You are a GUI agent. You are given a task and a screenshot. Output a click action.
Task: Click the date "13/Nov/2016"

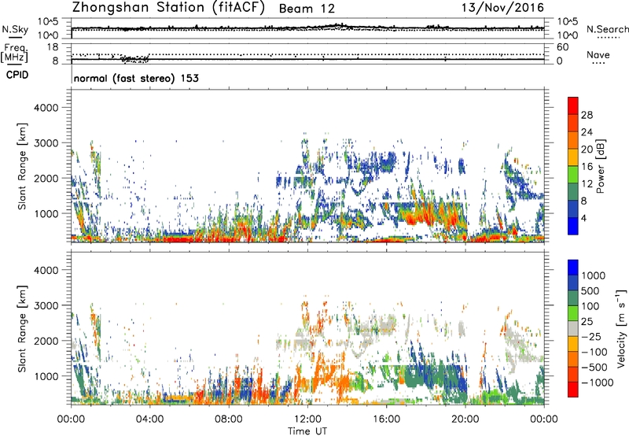pyautogui.click(x=502, y=7)
